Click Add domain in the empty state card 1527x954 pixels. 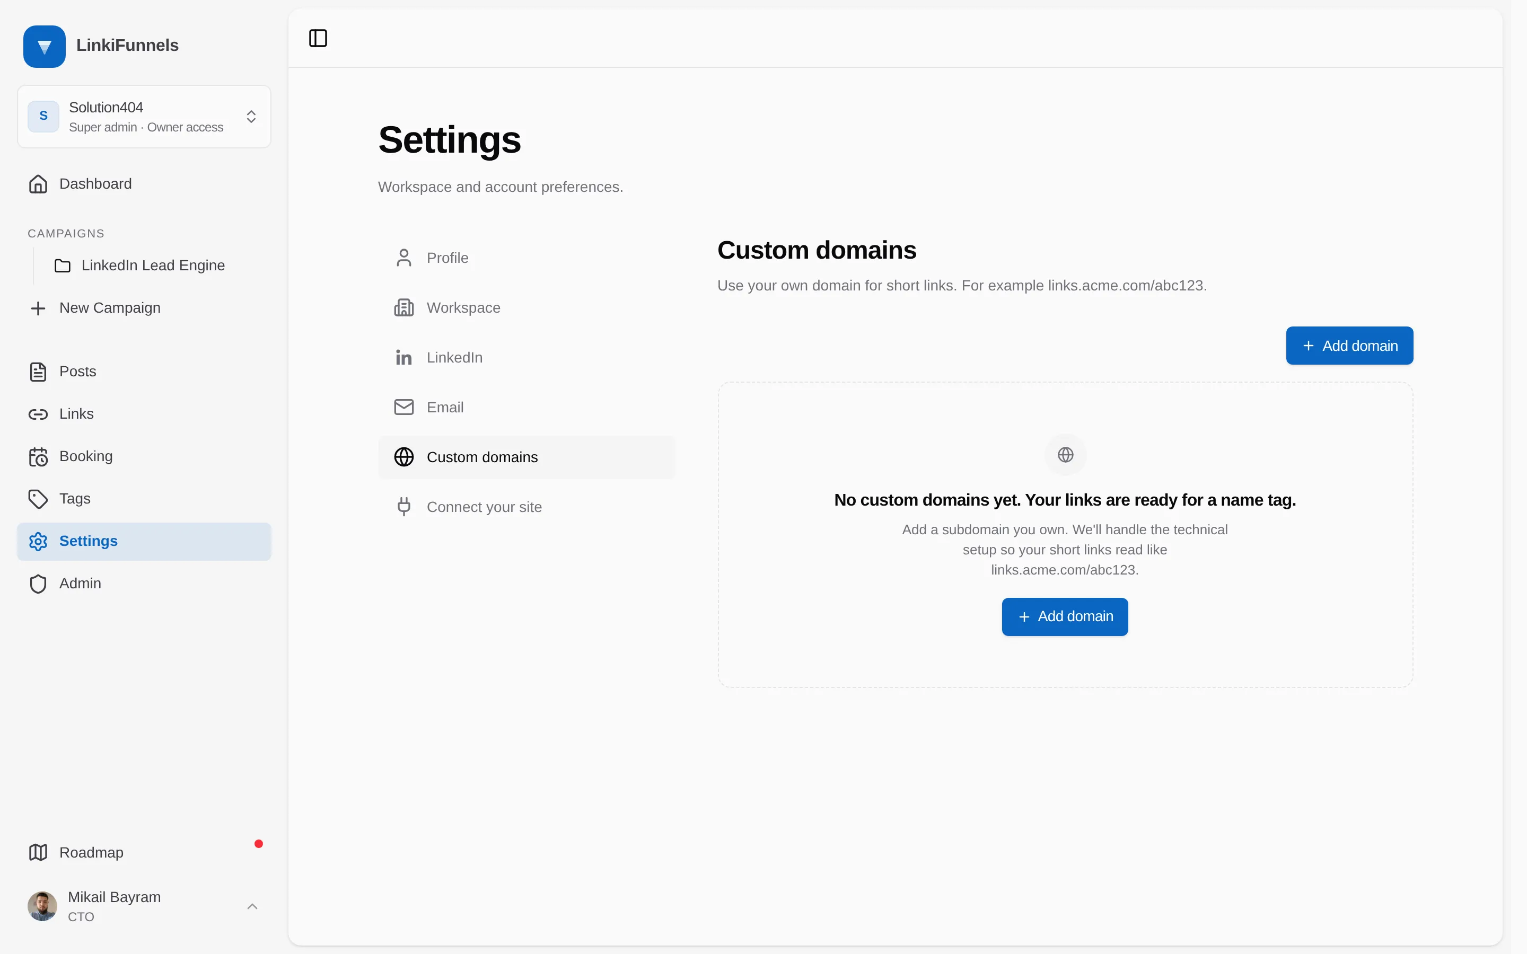tap(1065, 616)
